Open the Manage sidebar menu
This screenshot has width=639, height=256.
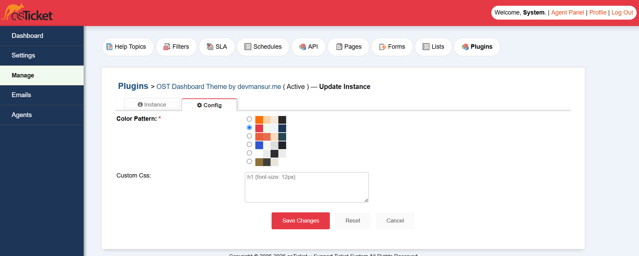(x=42, y=75)
